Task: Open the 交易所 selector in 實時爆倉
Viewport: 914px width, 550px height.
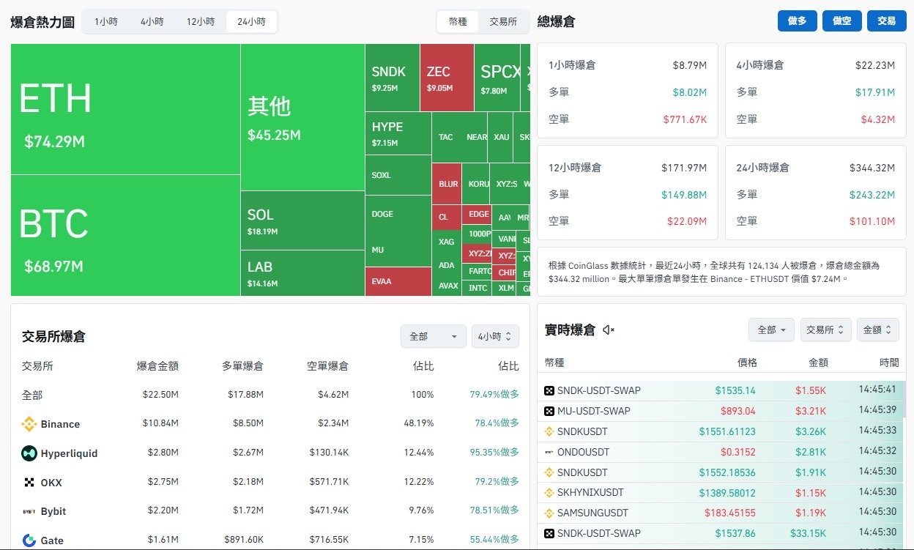Action: tap(826, 330)
